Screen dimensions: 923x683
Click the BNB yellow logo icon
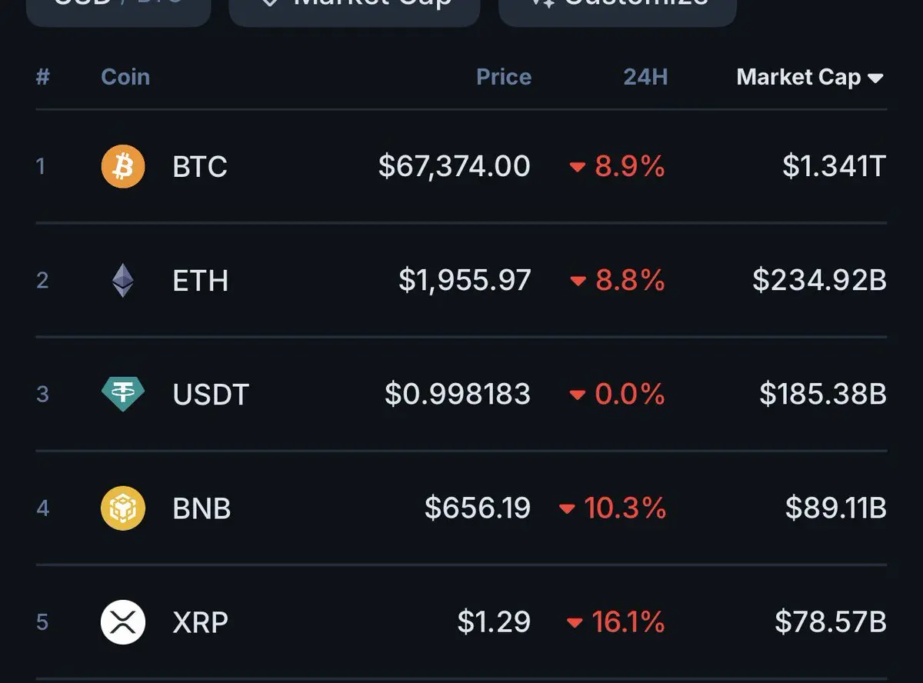pyautogui.click(x=123, y=508)
